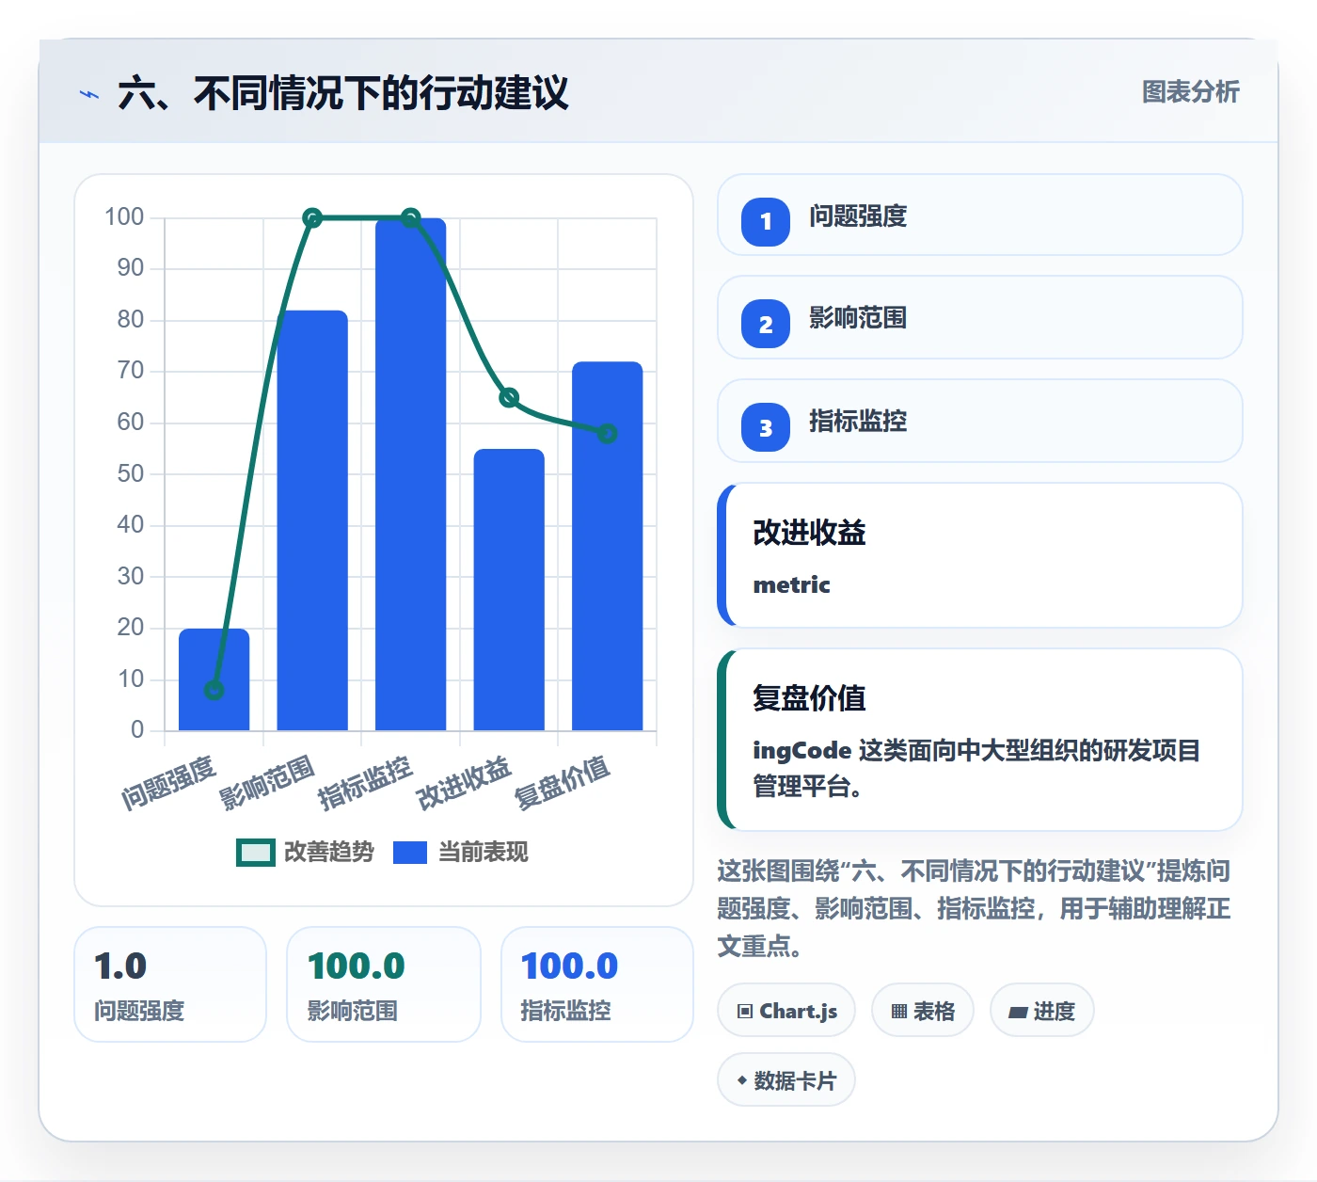This screenshot has width=1317, height=1182.
Task: Click the trend line point above 复盘价值
Action: pyautogui.click(x=608, y=434)
